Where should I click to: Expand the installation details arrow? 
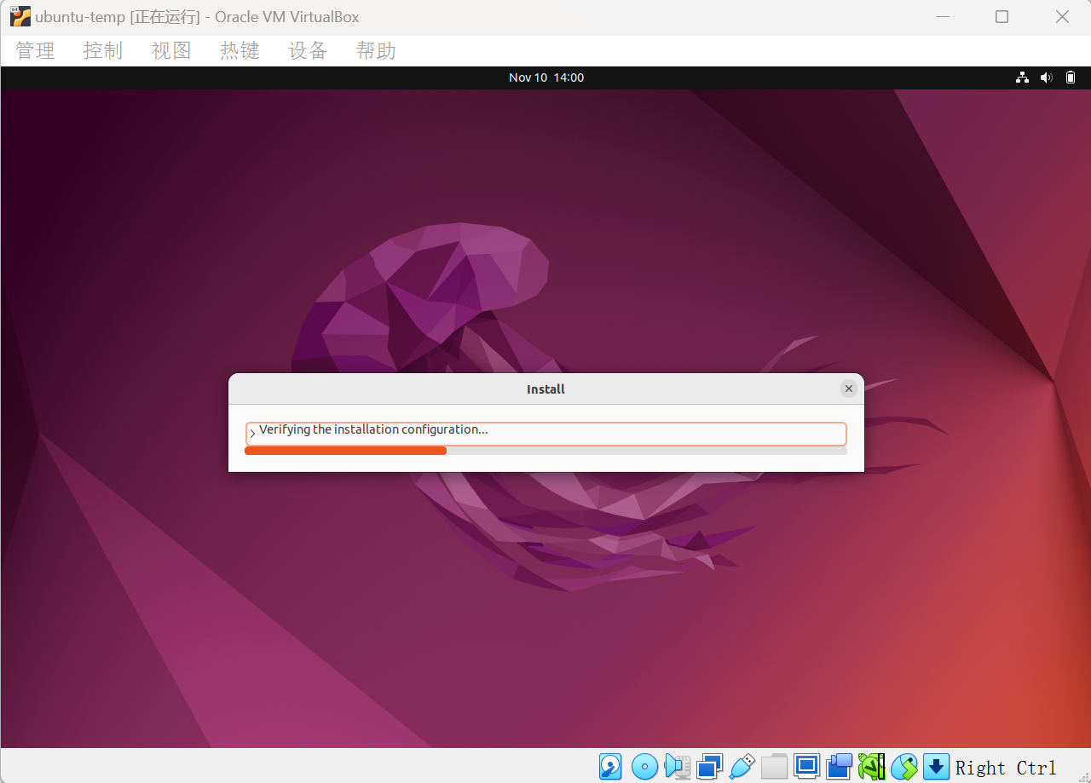click(252, 434)
